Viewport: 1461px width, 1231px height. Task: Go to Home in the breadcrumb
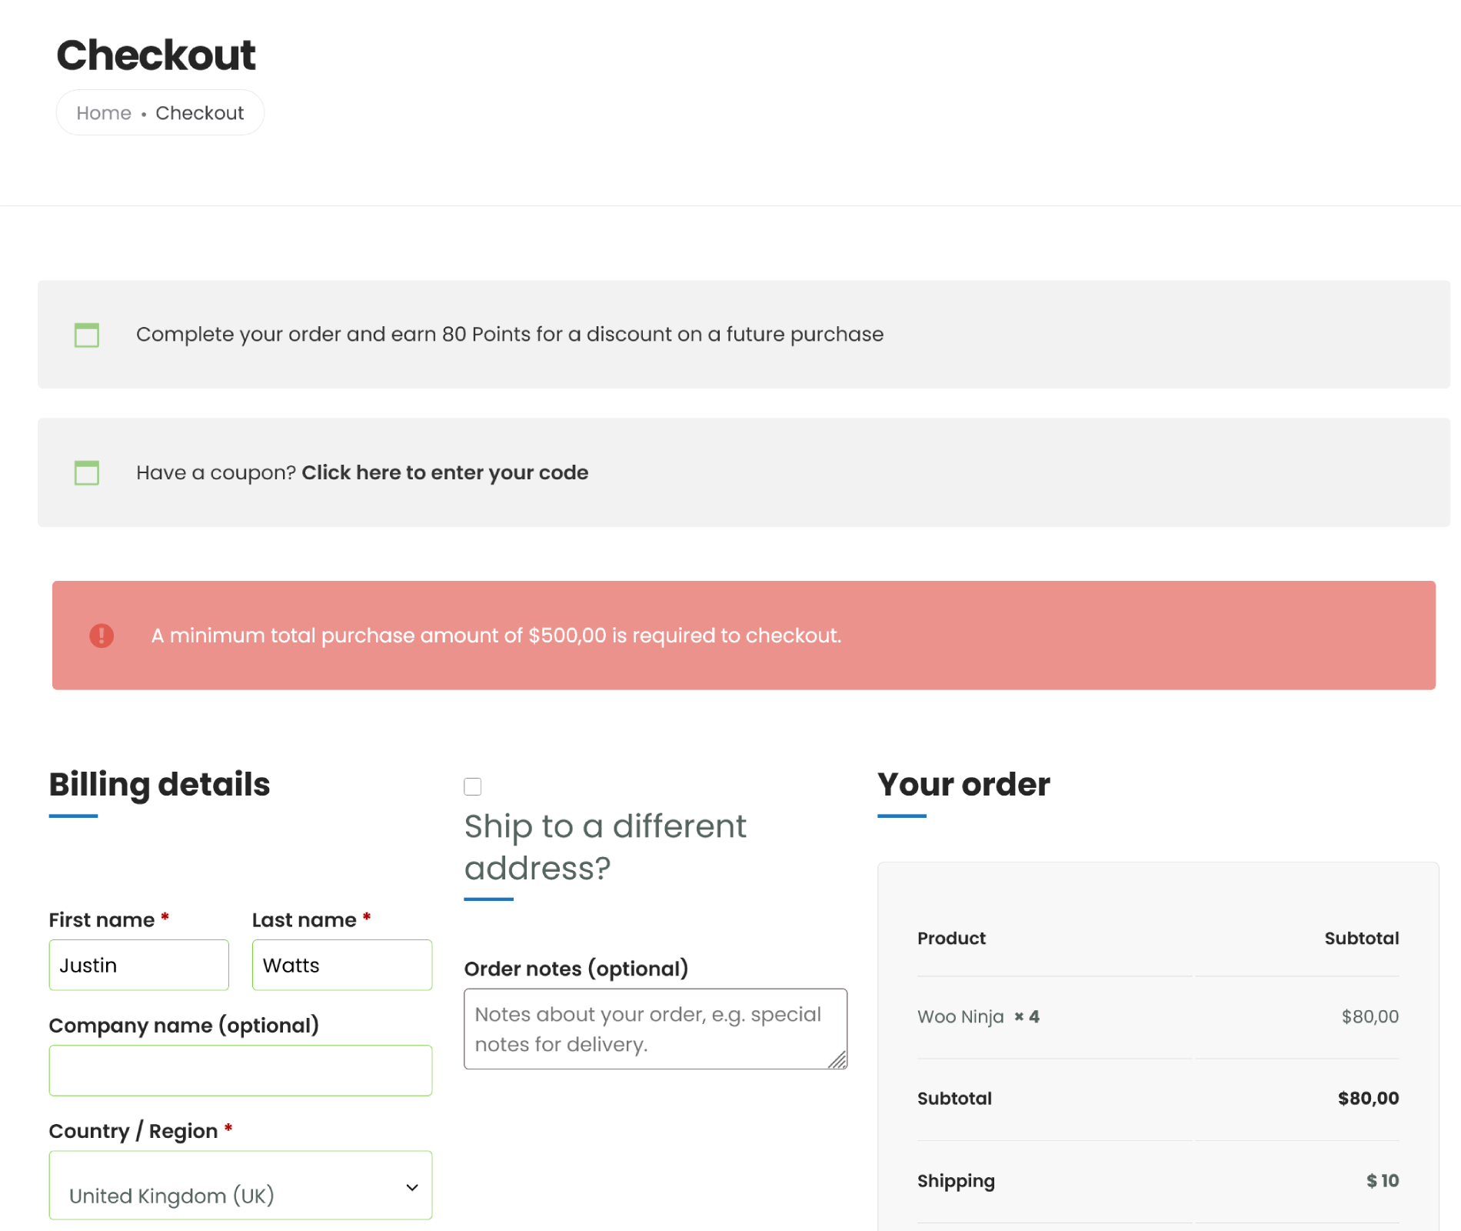pyautogui.click(x=104, y=113)
